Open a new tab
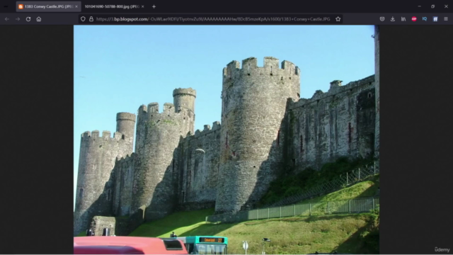Viewport: 453px width, 255px height. (154, 6)
